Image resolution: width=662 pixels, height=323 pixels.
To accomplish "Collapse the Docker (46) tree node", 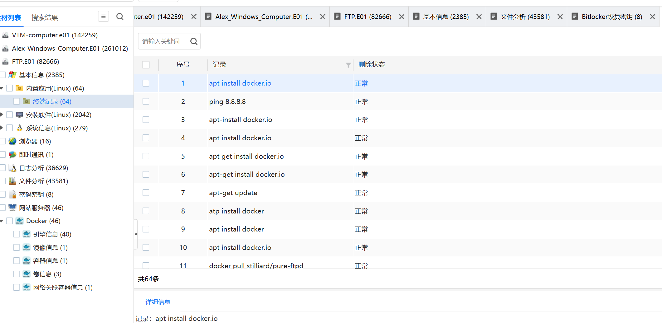I will 2,221.
